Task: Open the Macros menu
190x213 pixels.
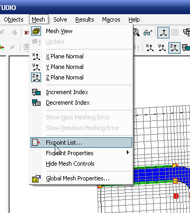Action: coord(111,19)
